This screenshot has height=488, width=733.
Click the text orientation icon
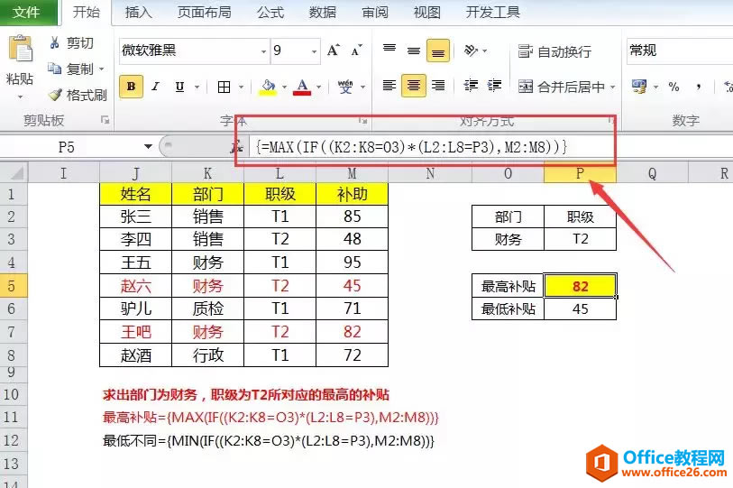(x=471, y=50)
